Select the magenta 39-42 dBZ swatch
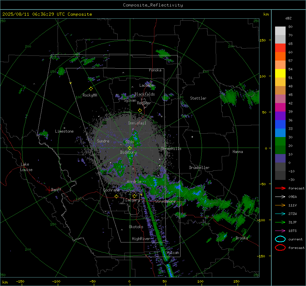 [x=280, y=107]
